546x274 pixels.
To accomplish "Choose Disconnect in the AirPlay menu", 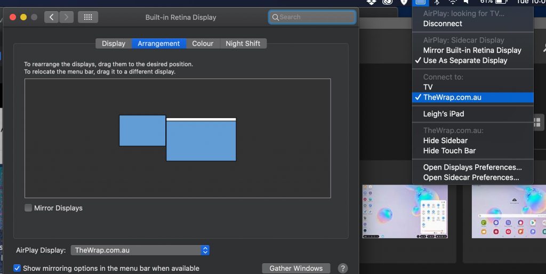I will pyautogui.click(x=443, y=23).
